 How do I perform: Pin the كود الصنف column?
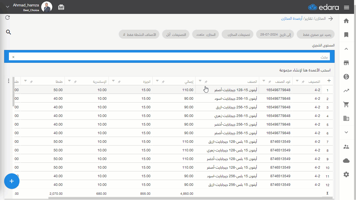pyautogui.click(x=269, y=82)
